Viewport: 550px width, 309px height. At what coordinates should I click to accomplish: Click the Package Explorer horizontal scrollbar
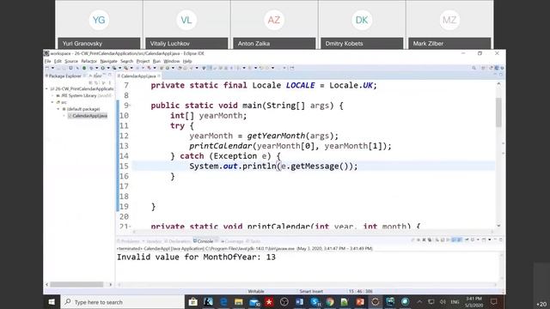[76, 284]
